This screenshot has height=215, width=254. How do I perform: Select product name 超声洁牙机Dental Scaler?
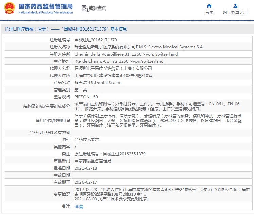coord(97,82)
